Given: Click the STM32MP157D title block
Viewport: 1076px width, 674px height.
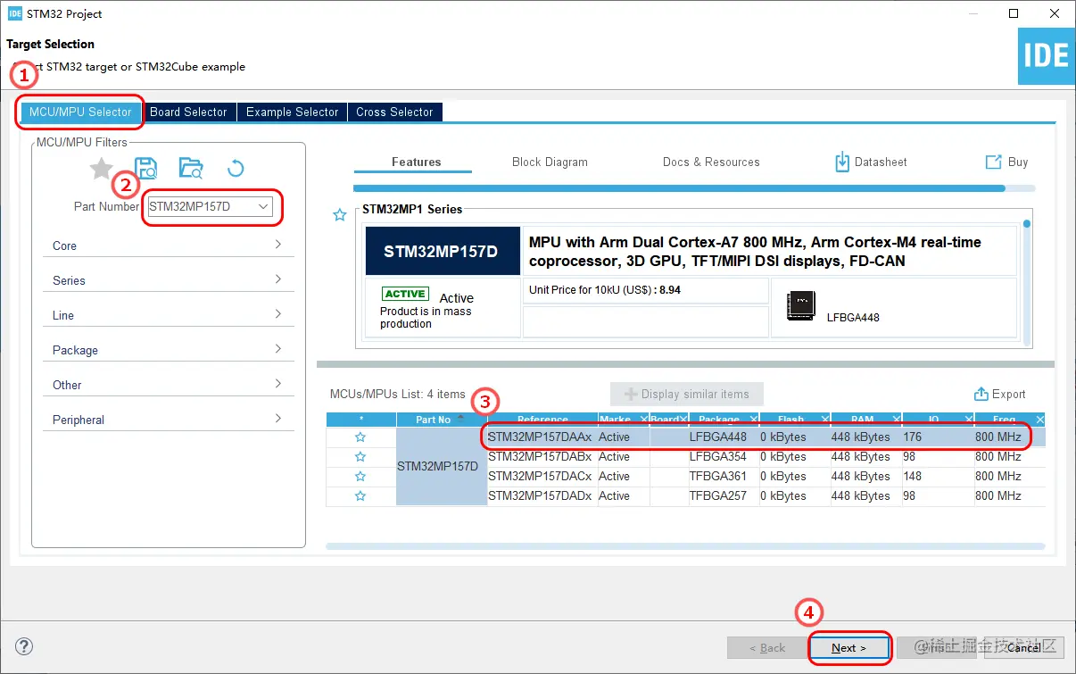Looking at the screenshot, I should 441,252.
